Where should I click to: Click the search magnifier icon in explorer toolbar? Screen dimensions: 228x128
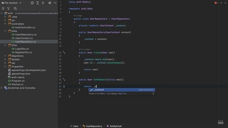click(15, 9)
